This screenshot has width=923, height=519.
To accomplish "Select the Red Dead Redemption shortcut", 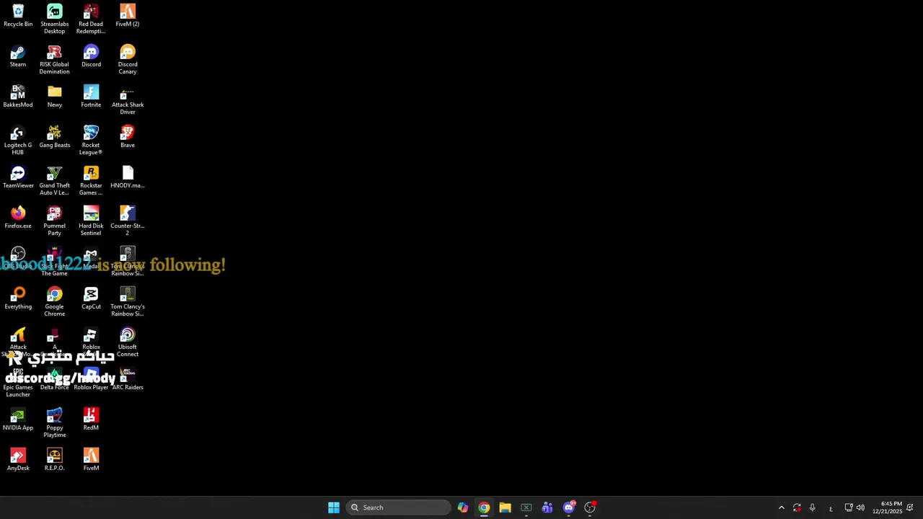I will [x=91, y=19].
